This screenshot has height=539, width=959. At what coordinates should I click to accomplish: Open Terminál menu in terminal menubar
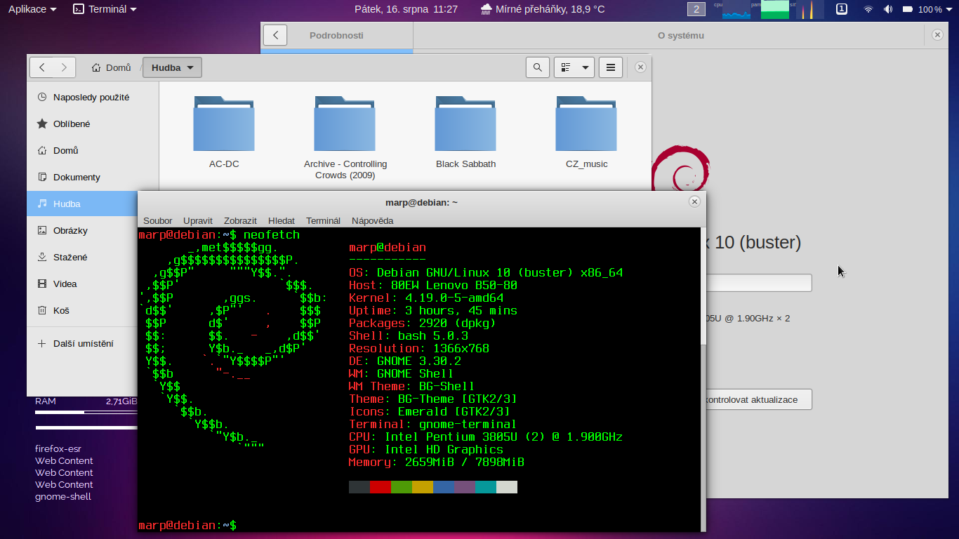pyautogui.click(x=323, y=220)
